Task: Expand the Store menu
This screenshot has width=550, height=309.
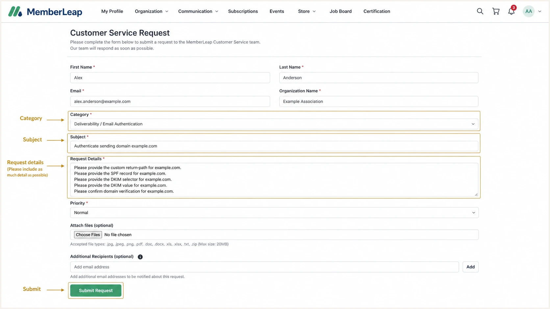Action: 307,11
